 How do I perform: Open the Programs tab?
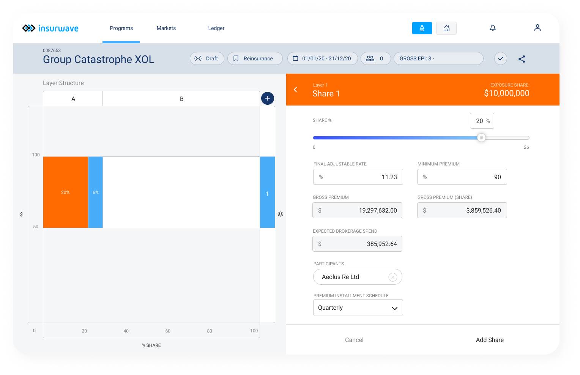pos(121,28)
